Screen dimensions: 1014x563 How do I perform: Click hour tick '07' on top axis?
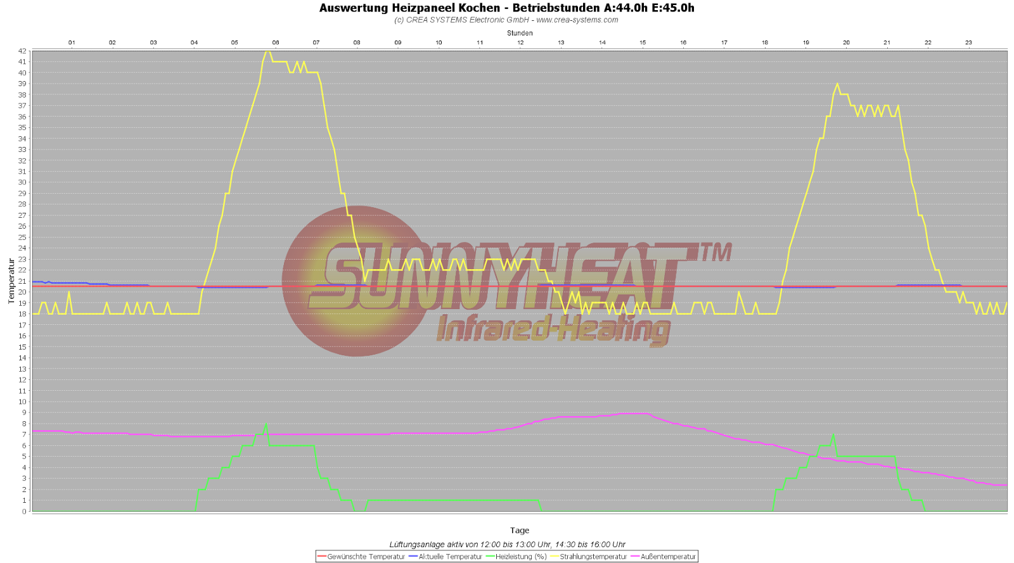(x=316, y=42)
